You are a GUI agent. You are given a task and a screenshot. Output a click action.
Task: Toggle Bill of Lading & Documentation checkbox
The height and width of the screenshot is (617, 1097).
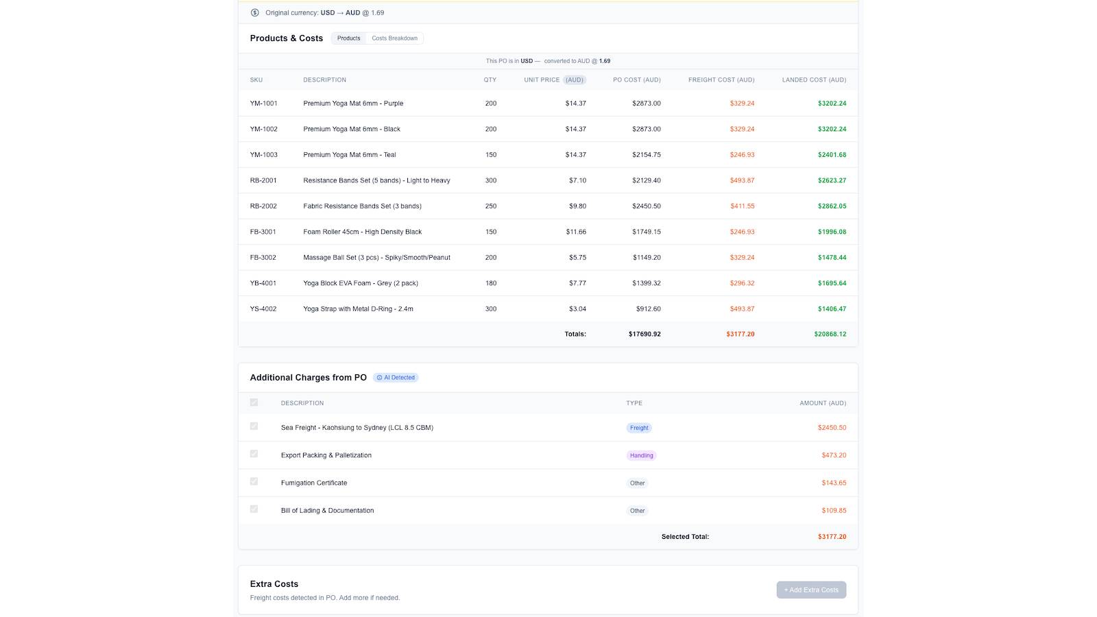coord(254,509)
